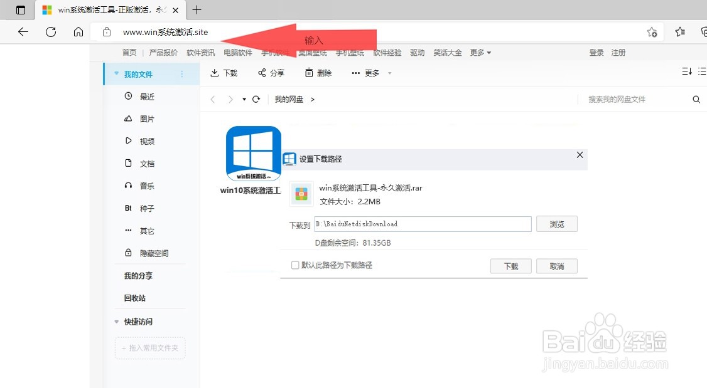Click the D盘剩余空间: 81.35GB text
The width and height of the screenshot is (707, 388).
pos(353,243)
